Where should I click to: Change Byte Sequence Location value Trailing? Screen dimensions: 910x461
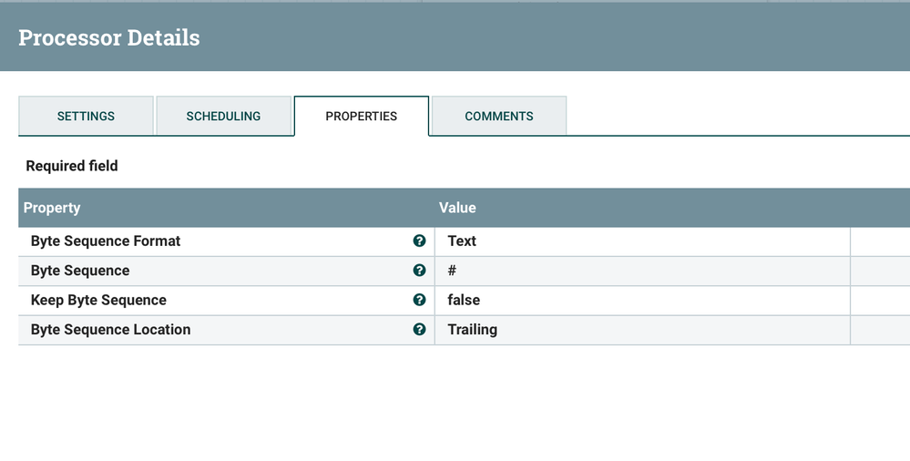pyautogui.click(x=472, y=330)
